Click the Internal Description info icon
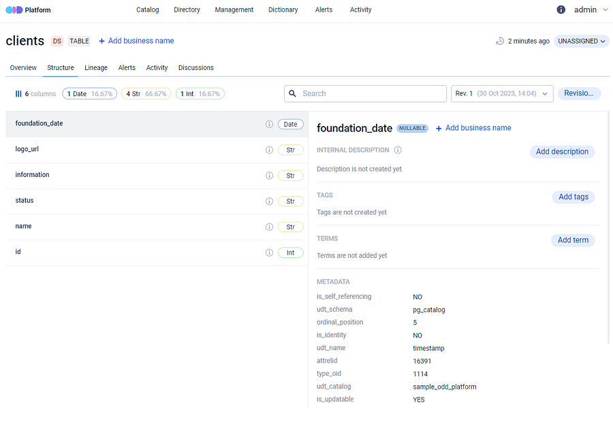The image size is (613, 422). pyautogui.click(x=398, y=150)
